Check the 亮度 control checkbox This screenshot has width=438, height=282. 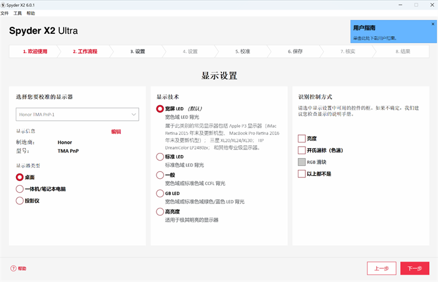coord(302,138)
